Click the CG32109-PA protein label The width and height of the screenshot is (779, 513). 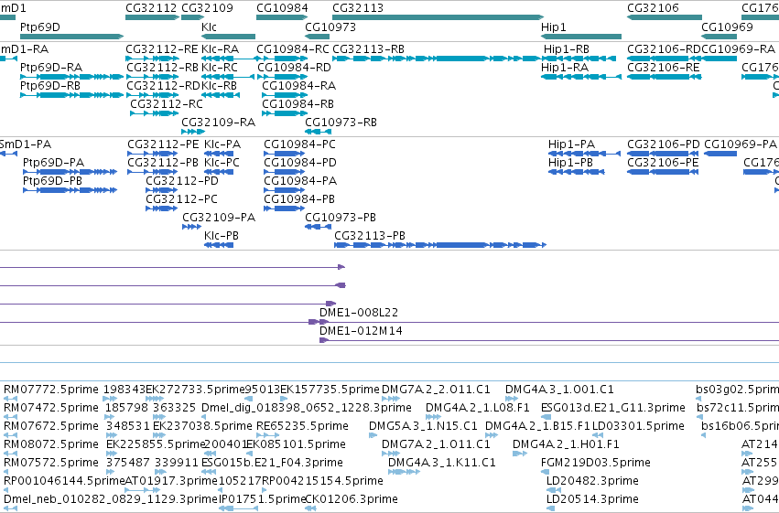[x=219, y=218]
